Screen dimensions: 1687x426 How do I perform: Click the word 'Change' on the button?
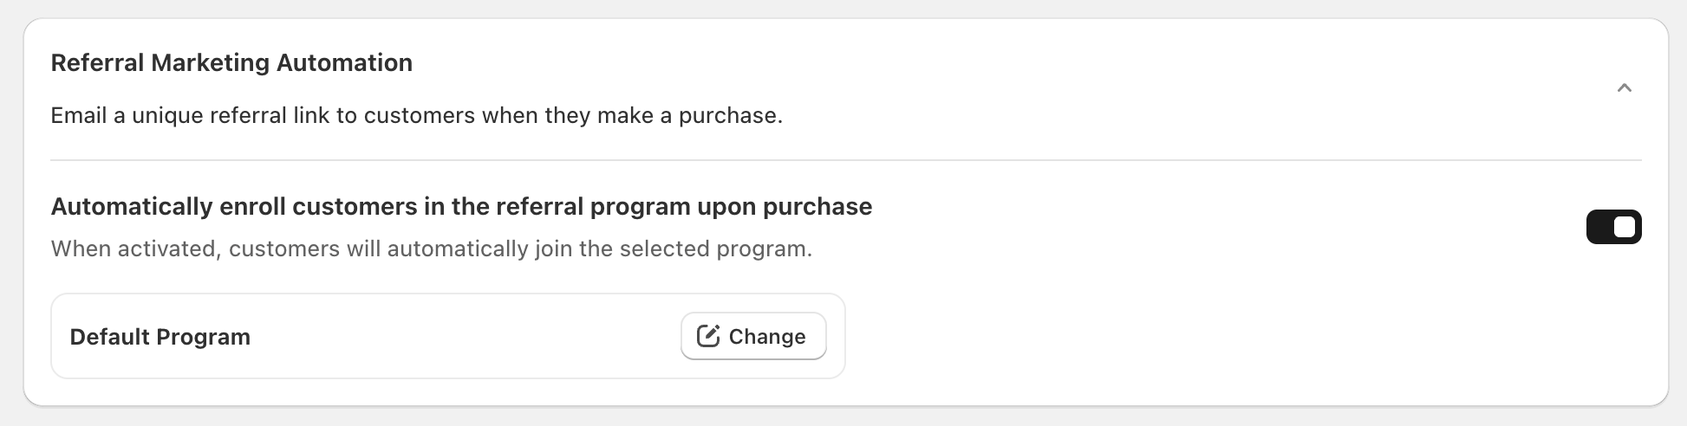767,337
